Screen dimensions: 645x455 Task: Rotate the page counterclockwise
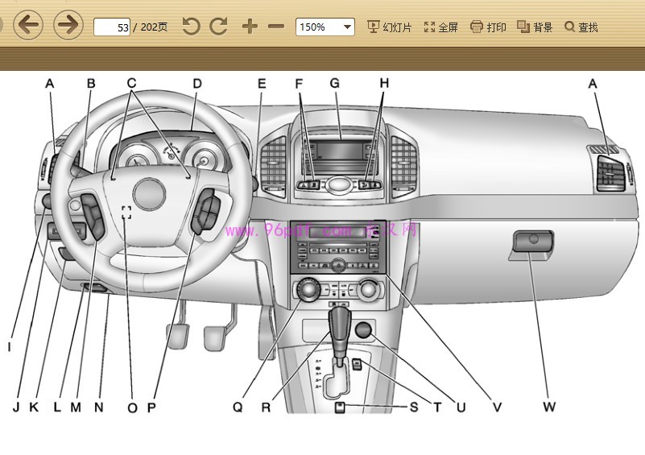tap(191, 27)
